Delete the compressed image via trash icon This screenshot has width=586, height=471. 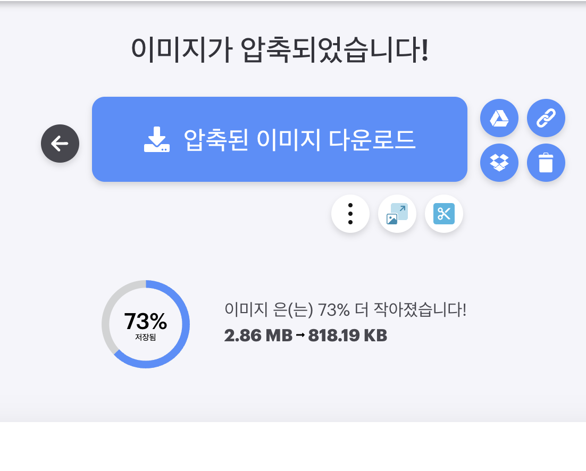pos(546,163)
